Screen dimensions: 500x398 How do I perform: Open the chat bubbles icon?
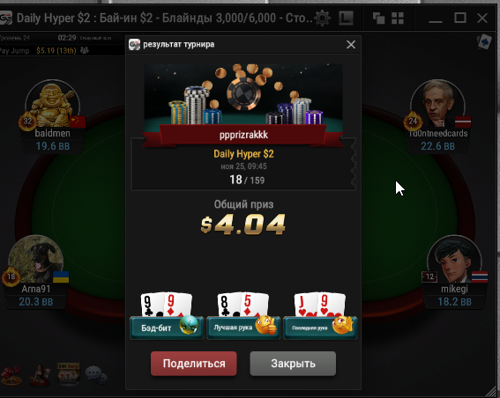click(x=96, y=375)
